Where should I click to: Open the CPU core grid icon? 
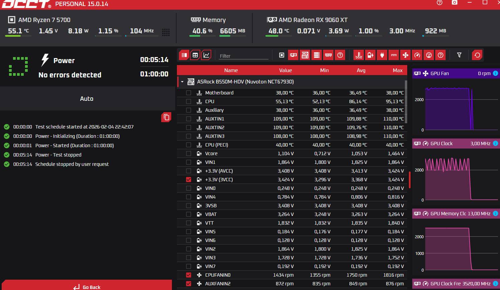coord(166,32)
